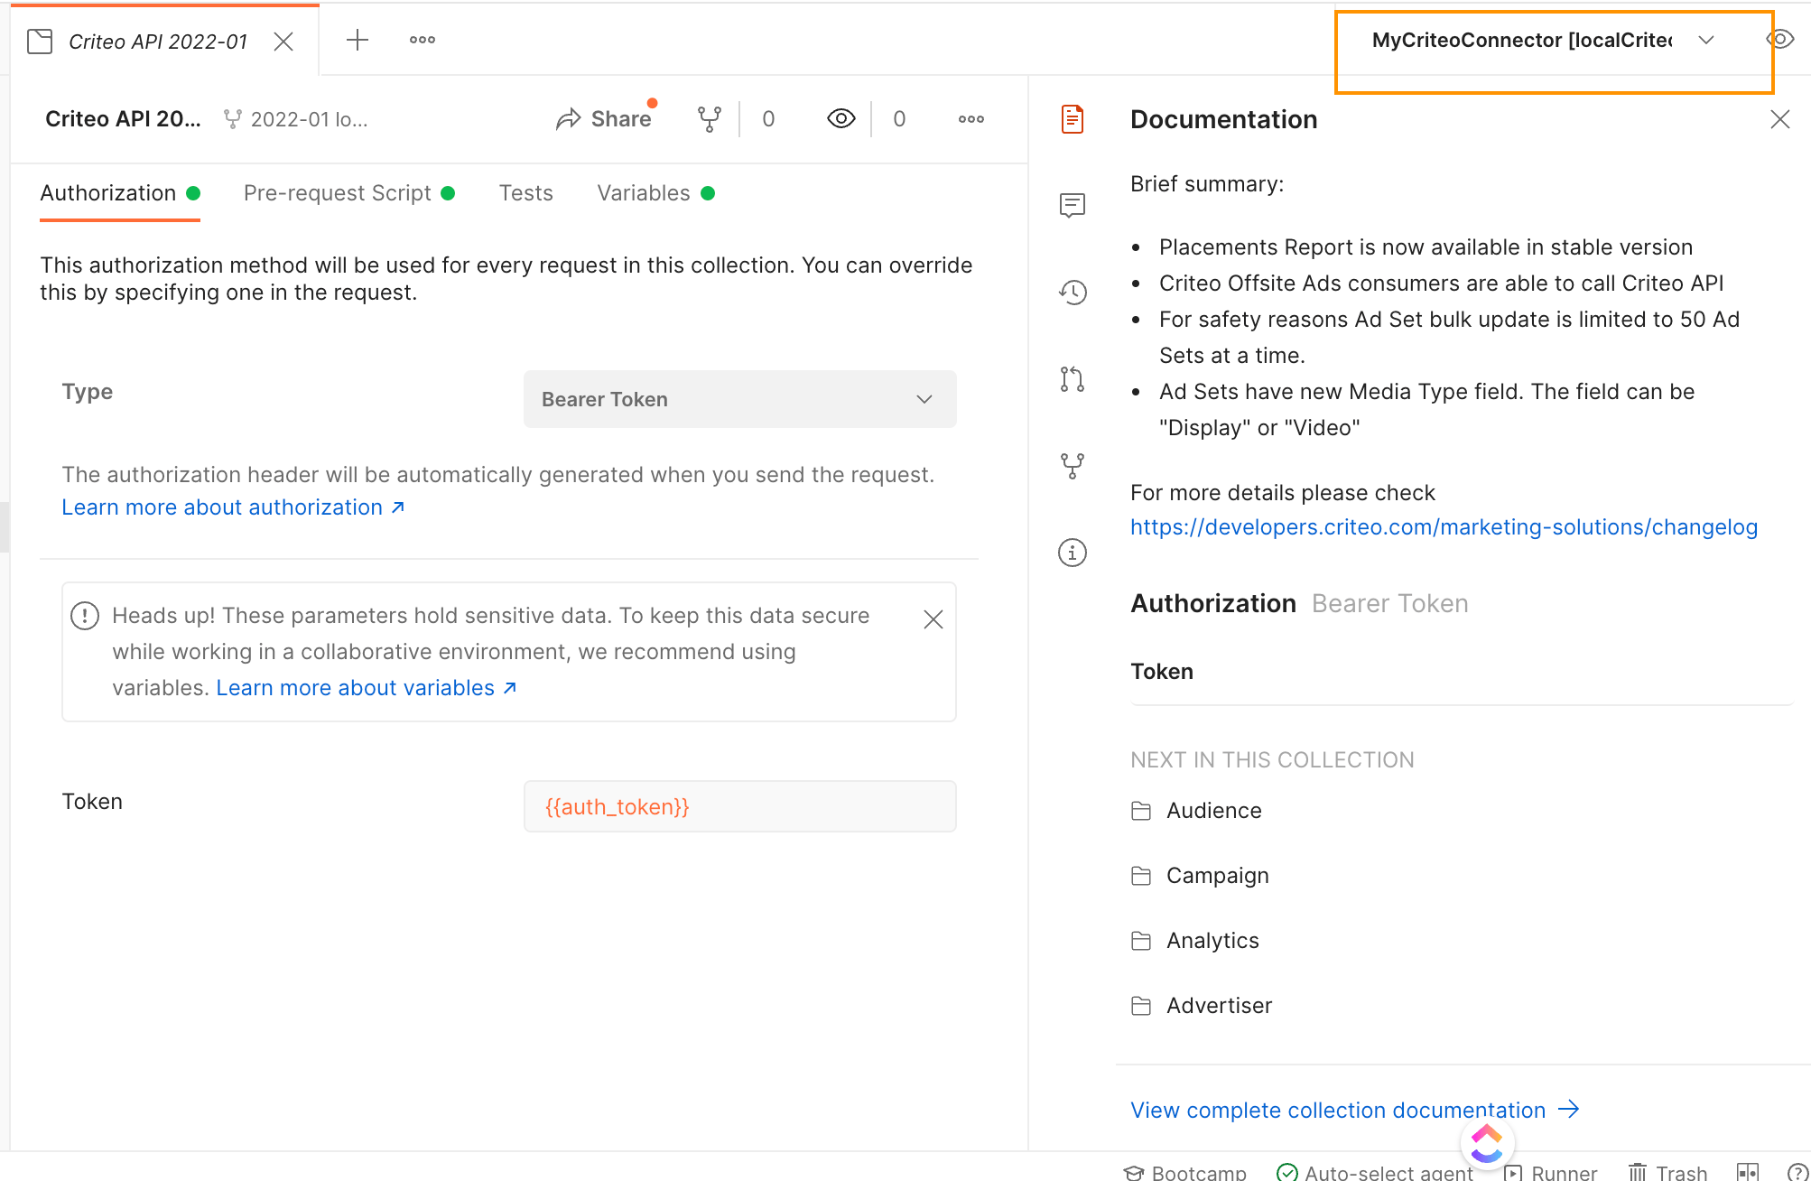Open the developers.criteo.com changelog link
The image size is (1811, 1181).
coord(1444,527)
